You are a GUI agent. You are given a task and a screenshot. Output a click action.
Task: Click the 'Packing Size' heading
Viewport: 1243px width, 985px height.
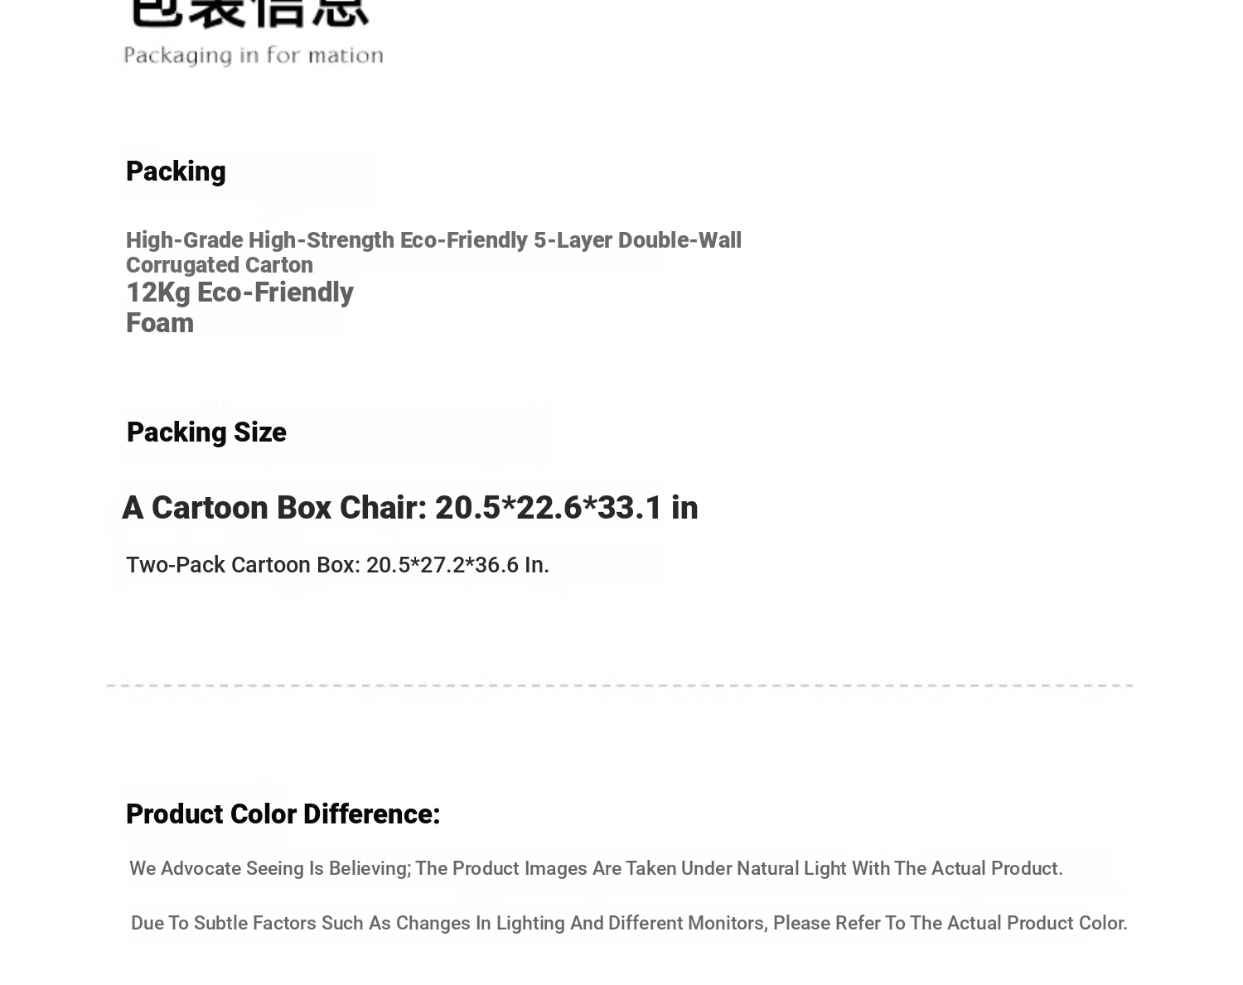[x=206, y=432]
